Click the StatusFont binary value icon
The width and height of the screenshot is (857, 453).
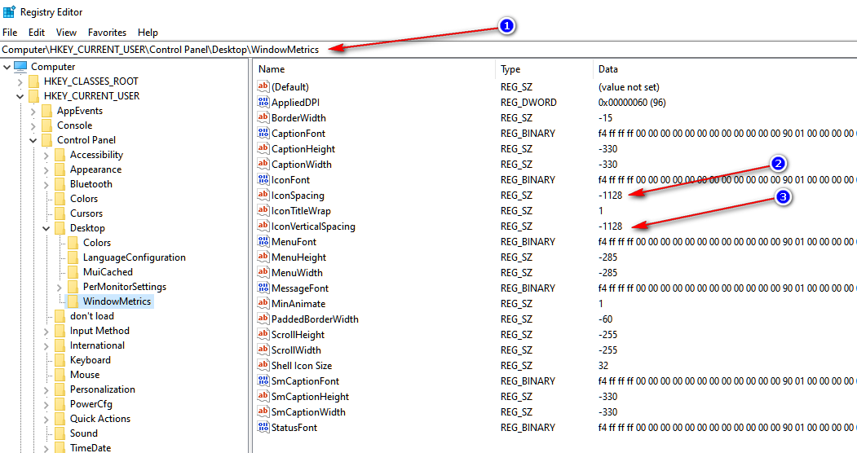point(263,428)
